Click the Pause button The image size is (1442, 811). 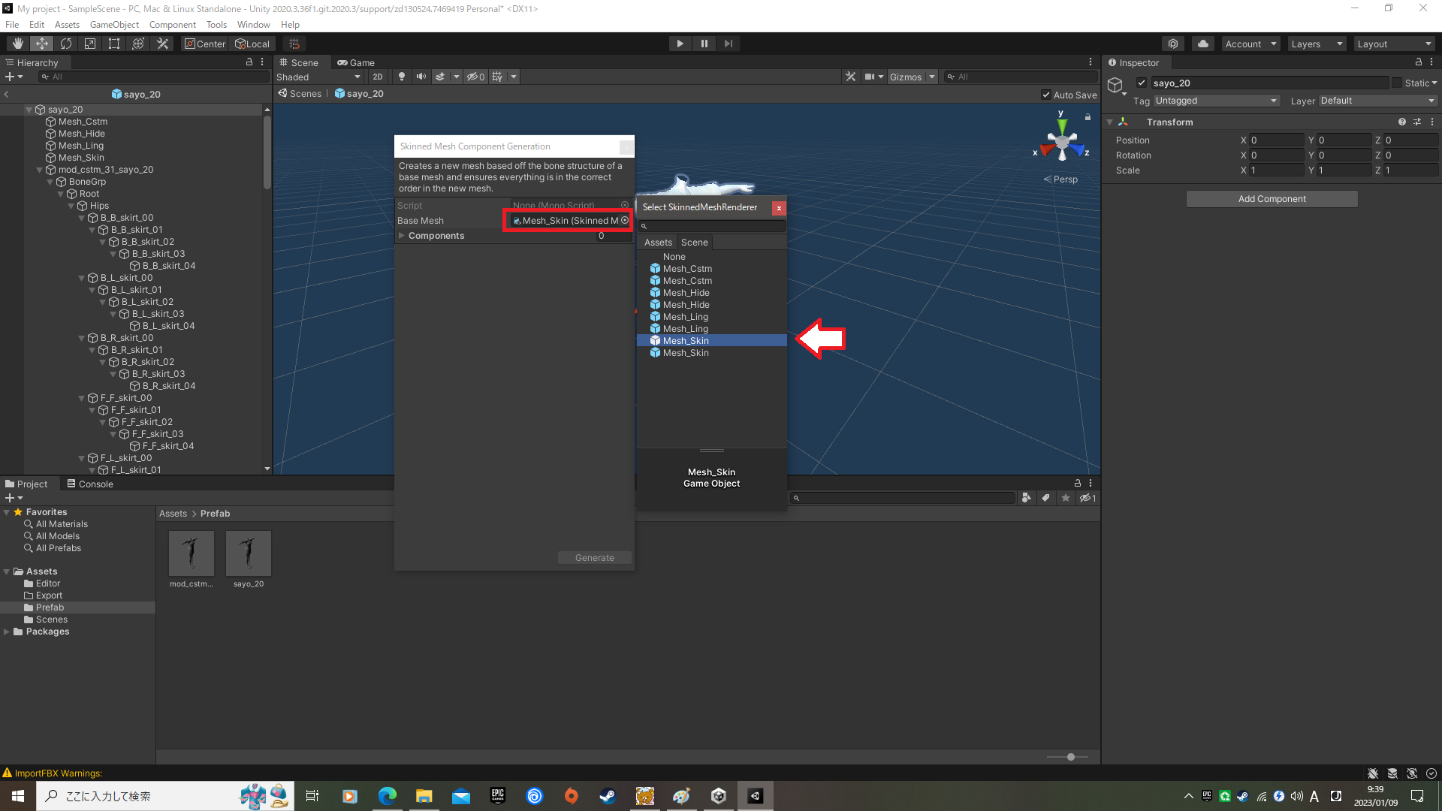(x=704, y=44)
